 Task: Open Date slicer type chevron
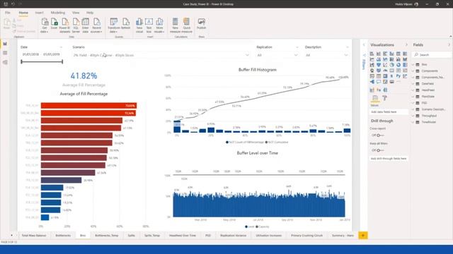click(61, 47)
